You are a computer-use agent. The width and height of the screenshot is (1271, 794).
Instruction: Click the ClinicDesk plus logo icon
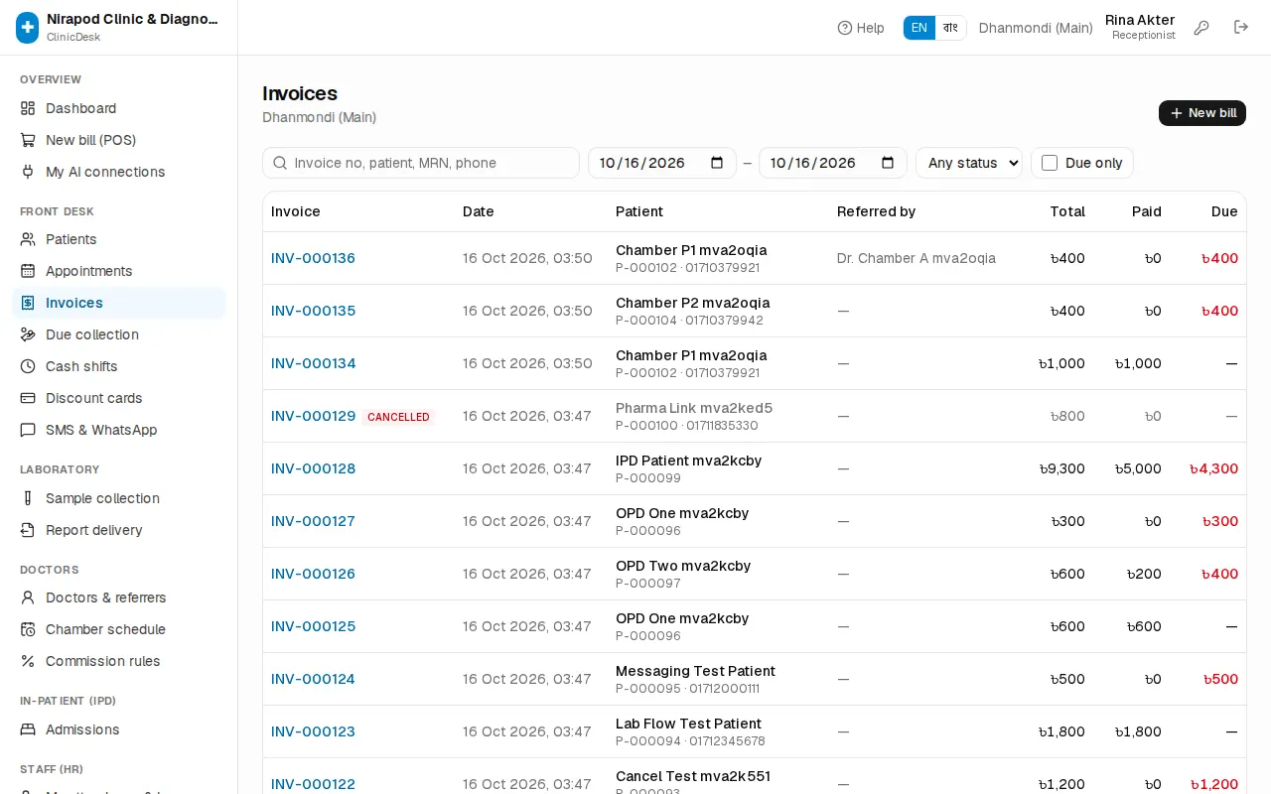28,28
